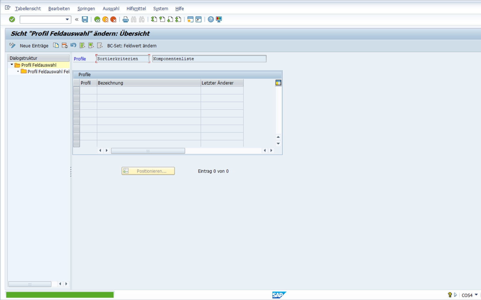Click the Profil column header
Viewport: 481px width, 300px height.
88,83
